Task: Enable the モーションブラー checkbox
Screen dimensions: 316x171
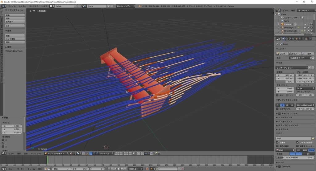Action: click(x=280, y=113)
